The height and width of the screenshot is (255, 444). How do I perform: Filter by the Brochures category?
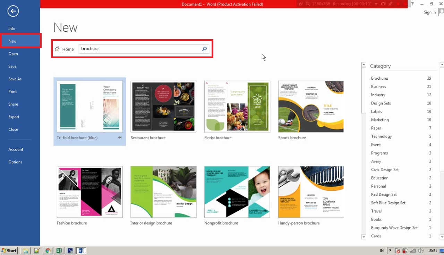[401, 78]
